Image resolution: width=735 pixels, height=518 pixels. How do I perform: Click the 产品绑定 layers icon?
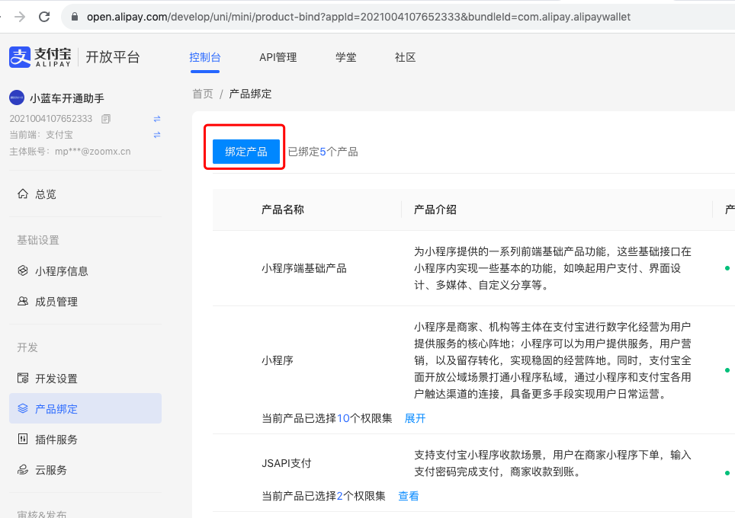(23, 408)
